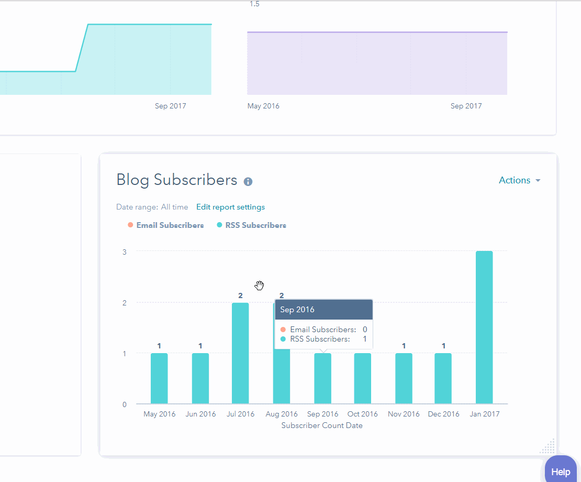This screenshot has height=482, width=581.
Task: Click the Help button
Action: pos(561,472)
